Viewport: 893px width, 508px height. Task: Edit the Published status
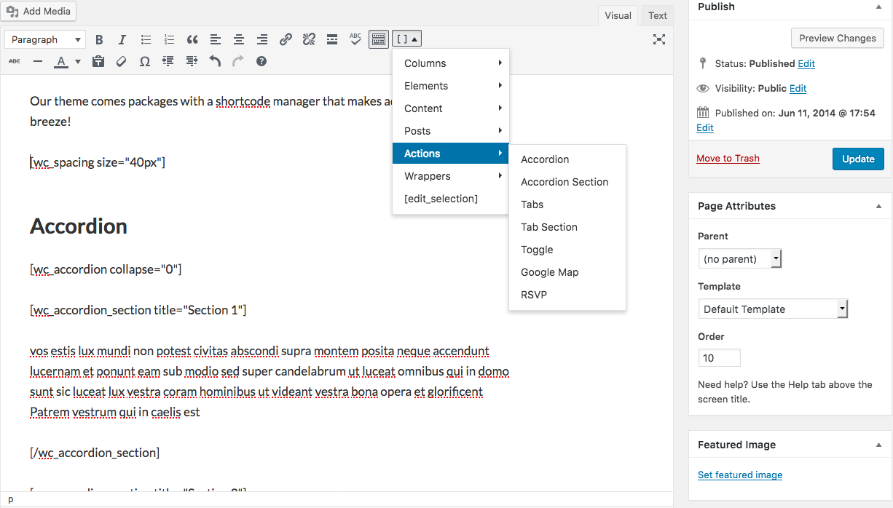tap(806, 63)
